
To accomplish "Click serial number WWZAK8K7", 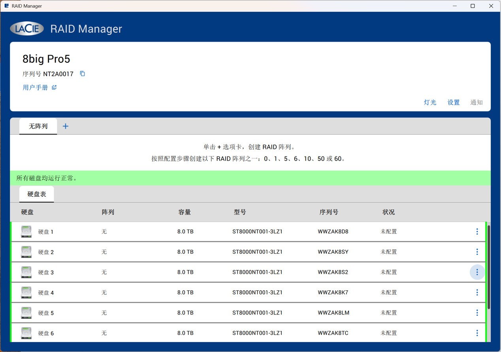I will (333, 292).
